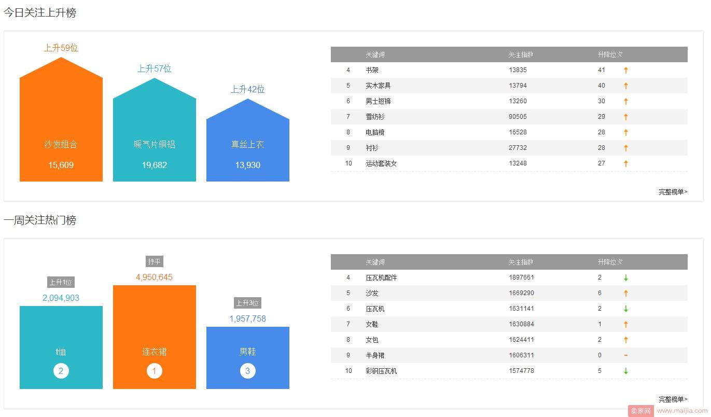The width and height of the screenshot is (711, 417).
Task: Click the 上升57位 label
Action: click(155, 68)
